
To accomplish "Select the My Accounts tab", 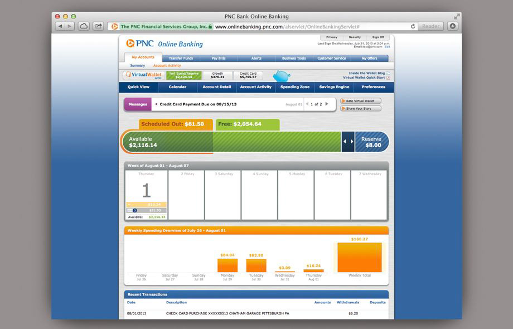I will click(143, 57).
